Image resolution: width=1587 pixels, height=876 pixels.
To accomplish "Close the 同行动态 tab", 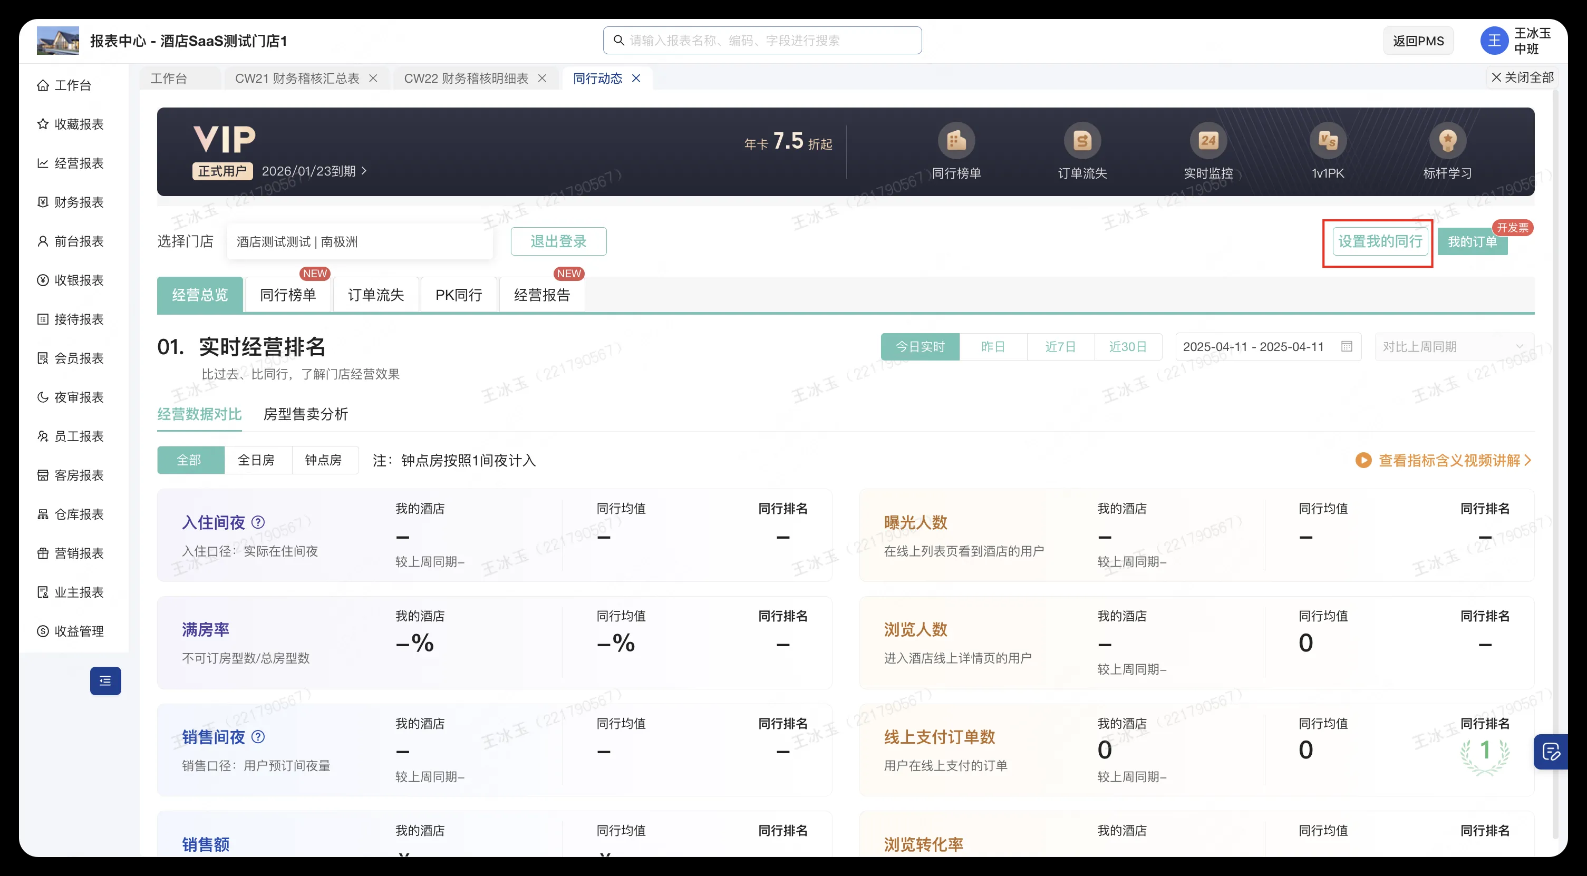I will pos(636,78).
